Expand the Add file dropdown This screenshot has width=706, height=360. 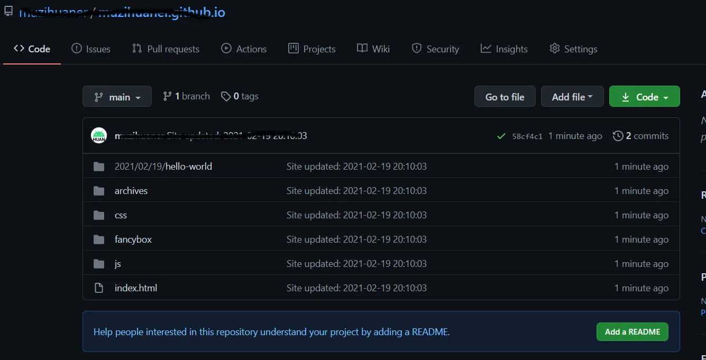coord(572,97)
